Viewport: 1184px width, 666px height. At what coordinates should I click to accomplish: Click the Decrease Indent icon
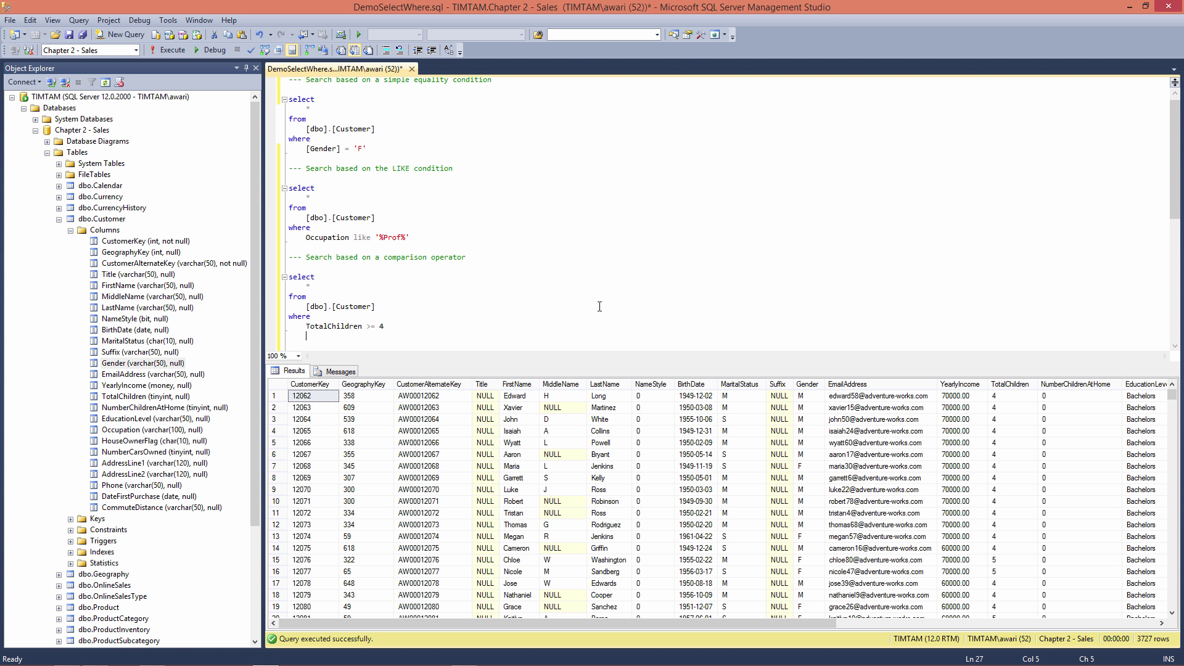417,50
